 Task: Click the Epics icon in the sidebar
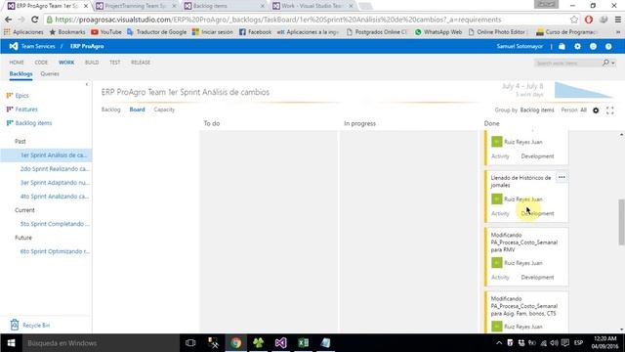coord(10,96)
